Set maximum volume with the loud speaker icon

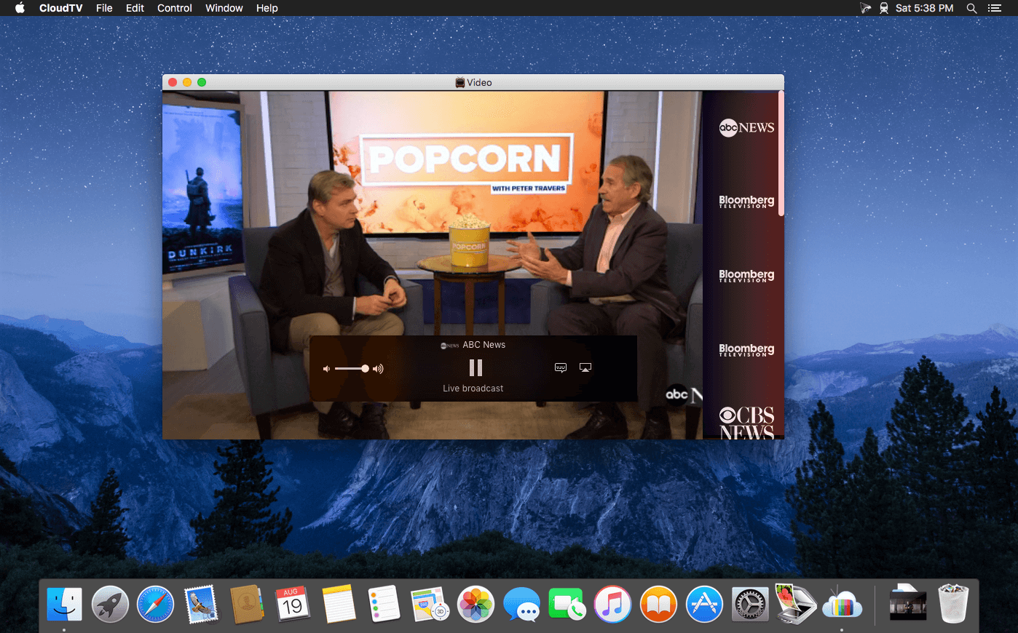[x=378, y=369]
